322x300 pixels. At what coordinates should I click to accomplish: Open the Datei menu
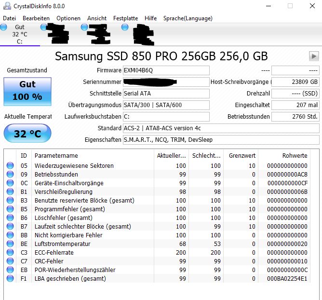click(x=9, y=18)
